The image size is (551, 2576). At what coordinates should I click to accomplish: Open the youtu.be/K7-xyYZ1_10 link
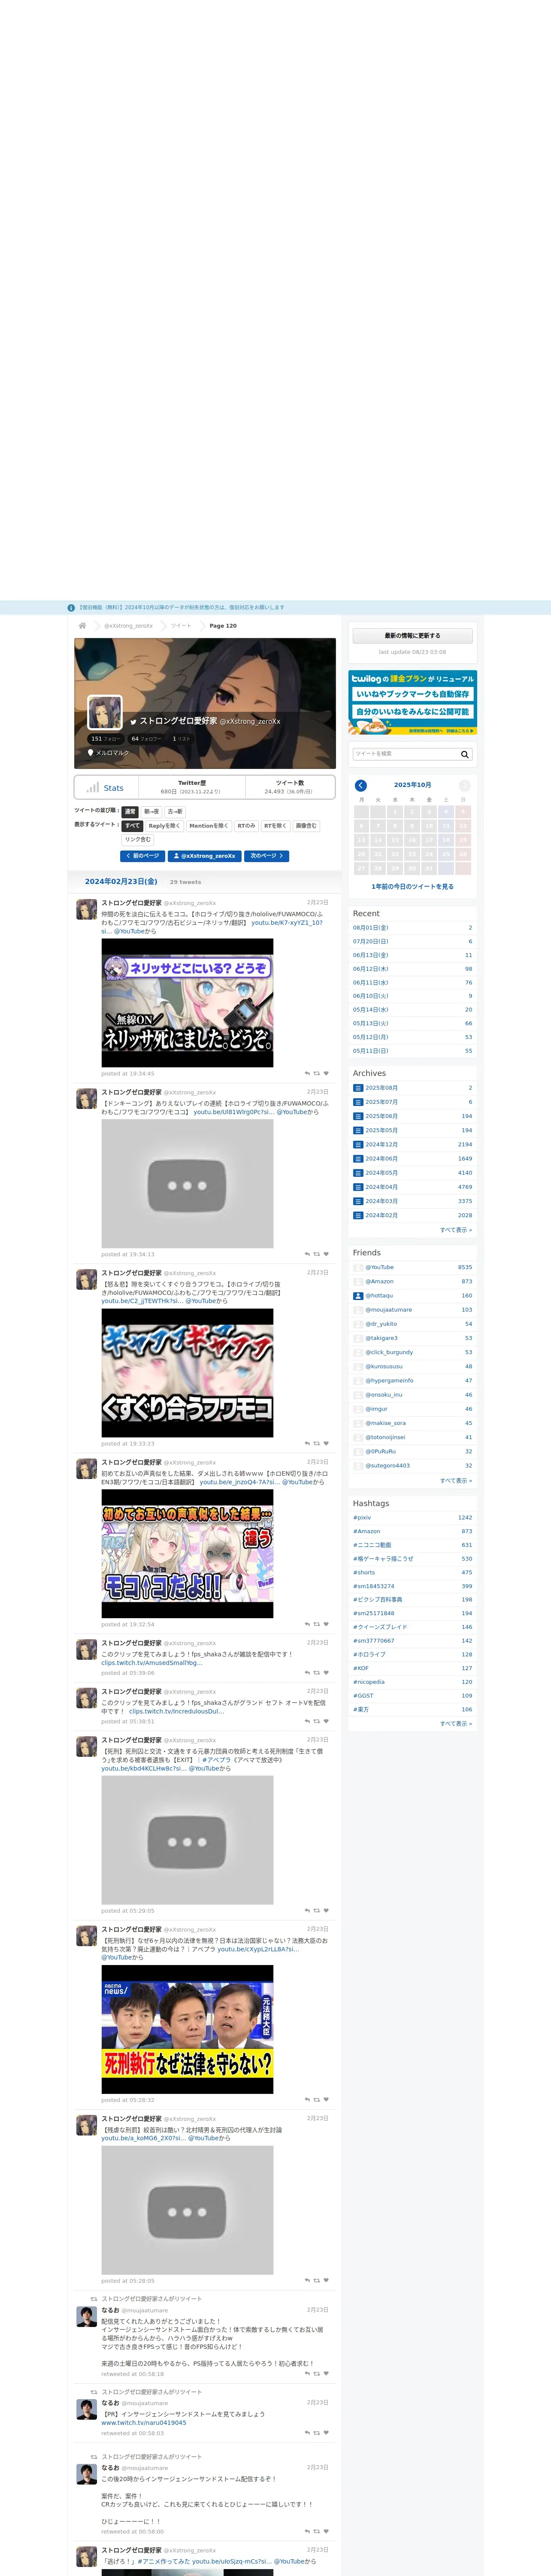(x=287, y=922)
